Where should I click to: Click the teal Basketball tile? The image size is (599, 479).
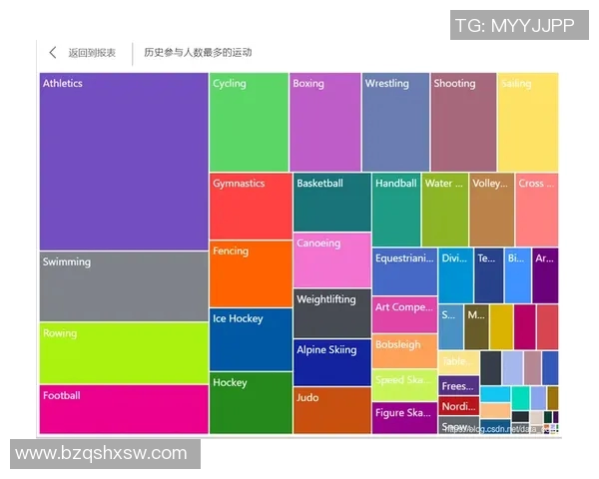coord(332,203)
